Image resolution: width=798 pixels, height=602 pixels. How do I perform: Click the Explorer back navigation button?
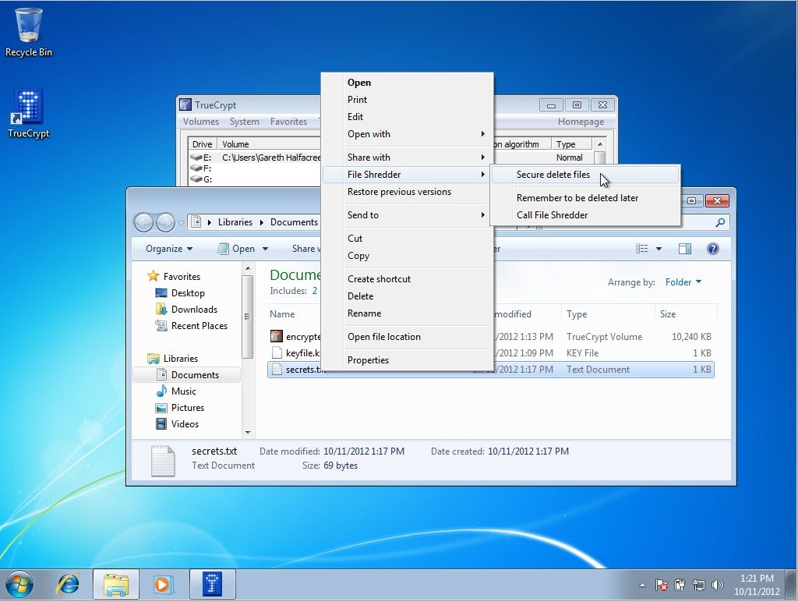pos(143,222)
